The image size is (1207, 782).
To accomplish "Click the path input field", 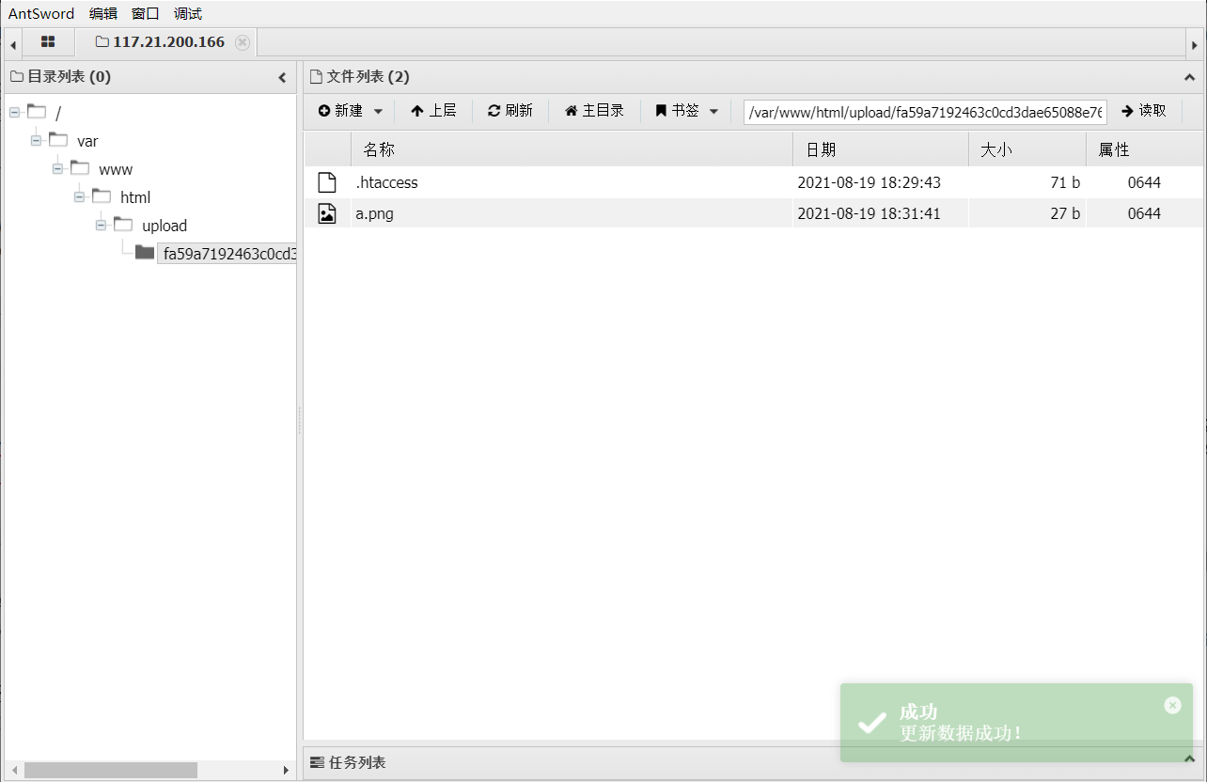I will 925,112.
